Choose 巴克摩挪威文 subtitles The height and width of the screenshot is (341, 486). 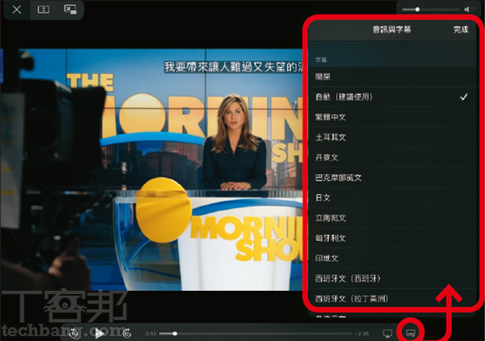pos(392,177)
